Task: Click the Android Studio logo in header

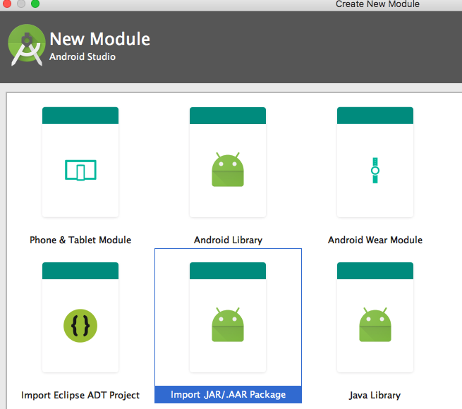Action: tap(27, 45)
